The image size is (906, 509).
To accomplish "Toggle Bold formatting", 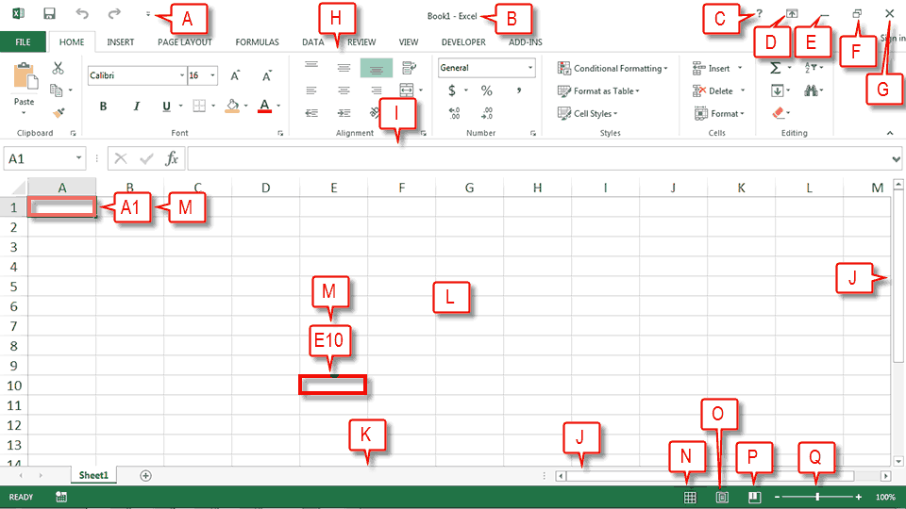I will (x=103, y=107).
